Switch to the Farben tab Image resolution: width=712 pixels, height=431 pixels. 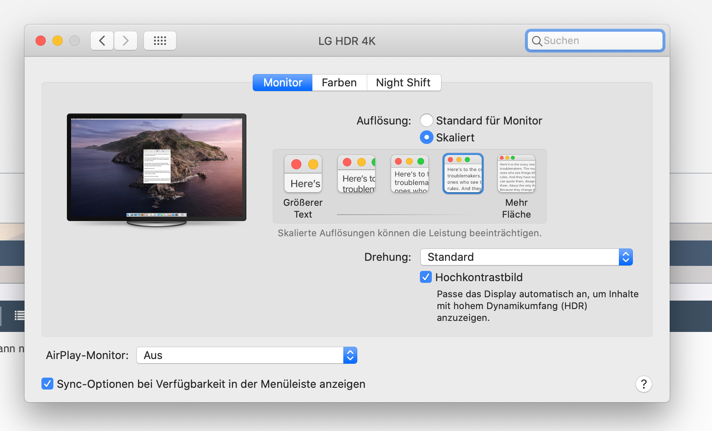pos(339,83)
